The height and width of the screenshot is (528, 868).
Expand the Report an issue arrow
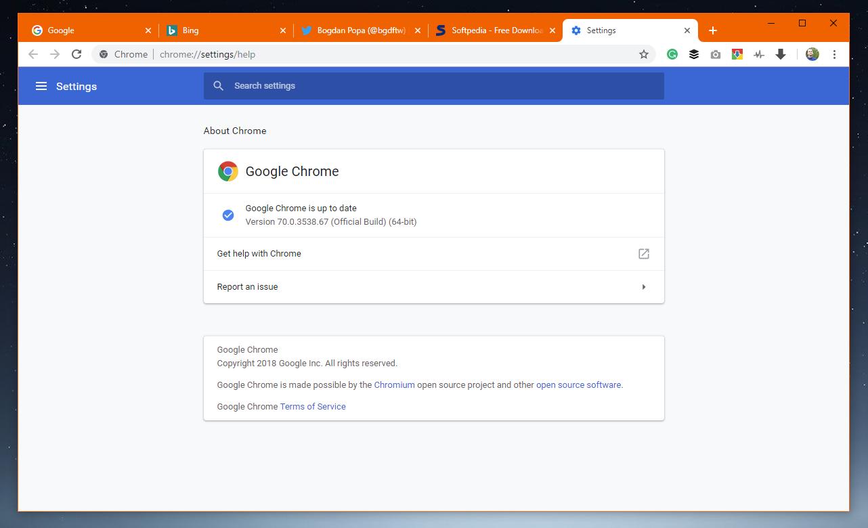pyautogui.click(x=644, y=287)
